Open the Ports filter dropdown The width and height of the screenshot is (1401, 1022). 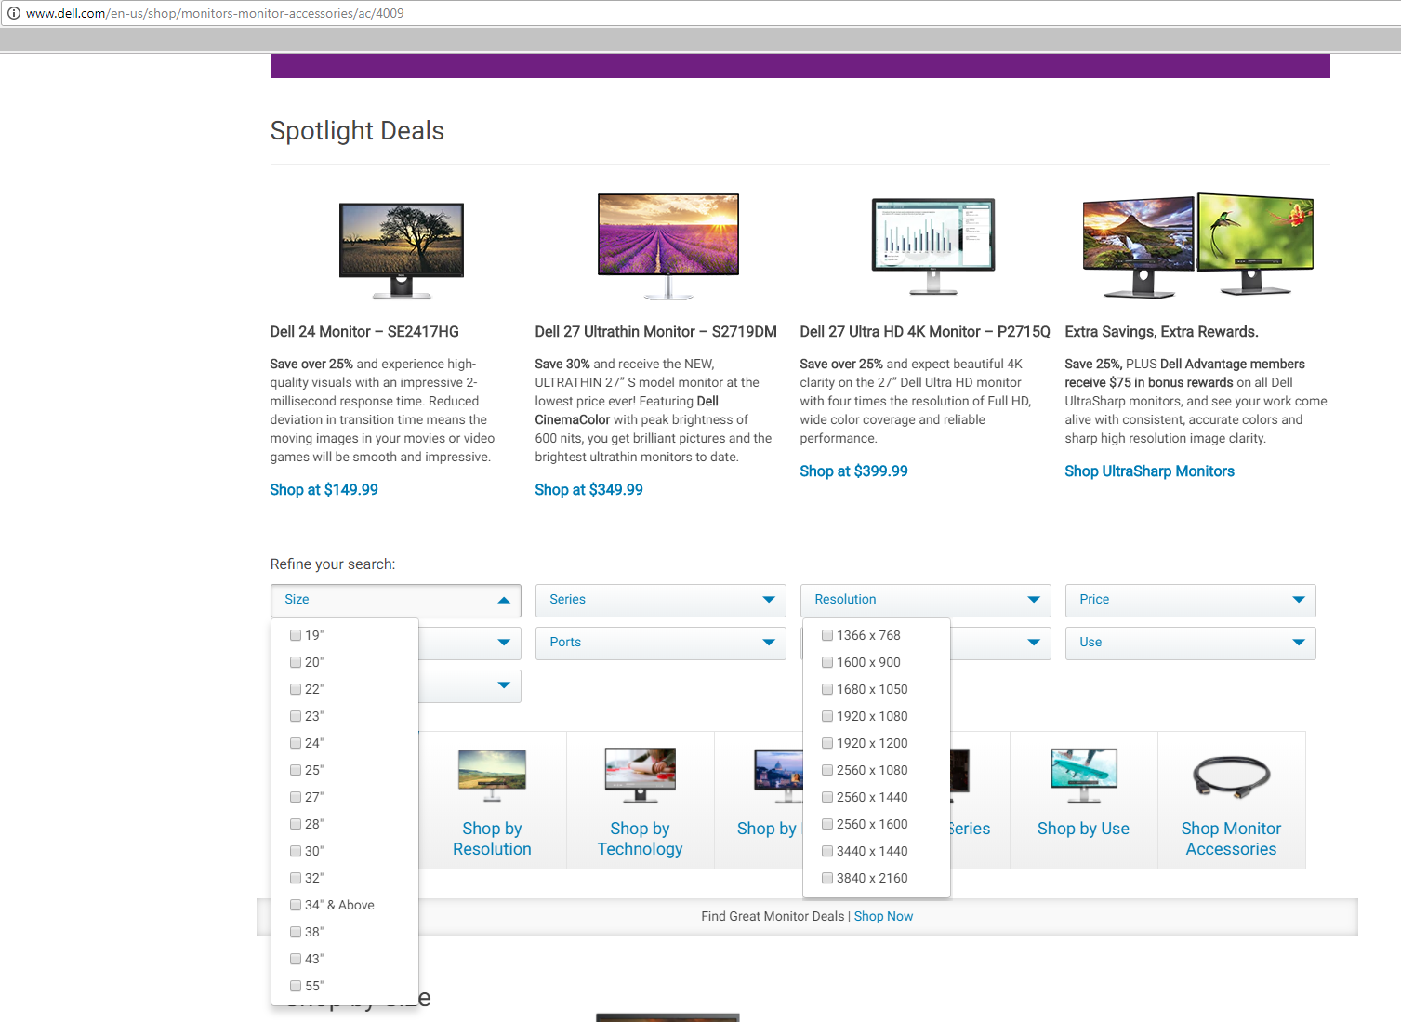point(660,643)
